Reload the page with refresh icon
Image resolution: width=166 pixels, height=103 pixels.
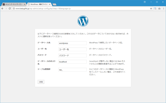tap(10, 8)
